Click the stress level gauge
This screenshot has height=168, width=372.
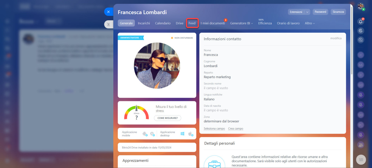136,113
